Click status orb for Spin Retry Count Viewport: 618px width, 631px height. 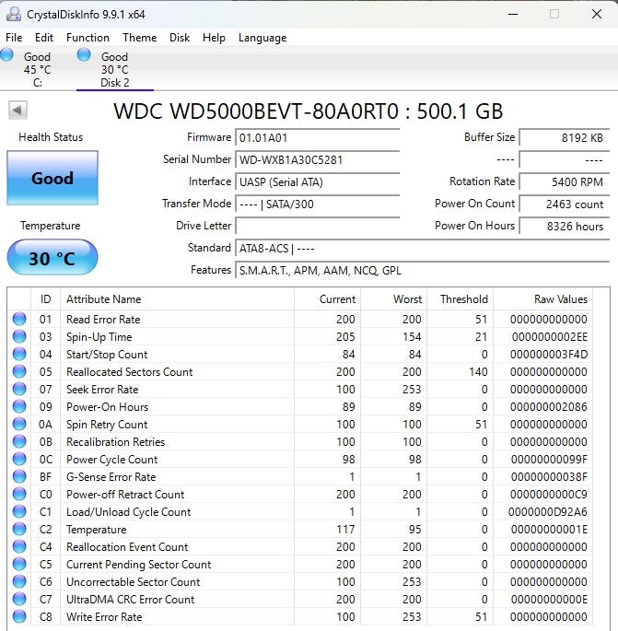[19, 424]
